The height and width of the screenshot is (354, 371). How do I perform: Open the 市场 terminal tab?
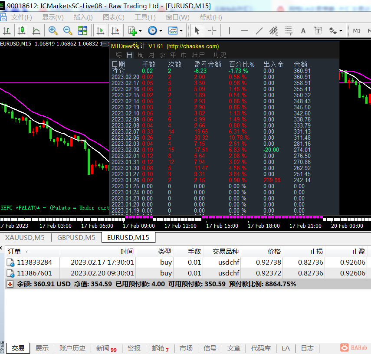coord(186,348)
